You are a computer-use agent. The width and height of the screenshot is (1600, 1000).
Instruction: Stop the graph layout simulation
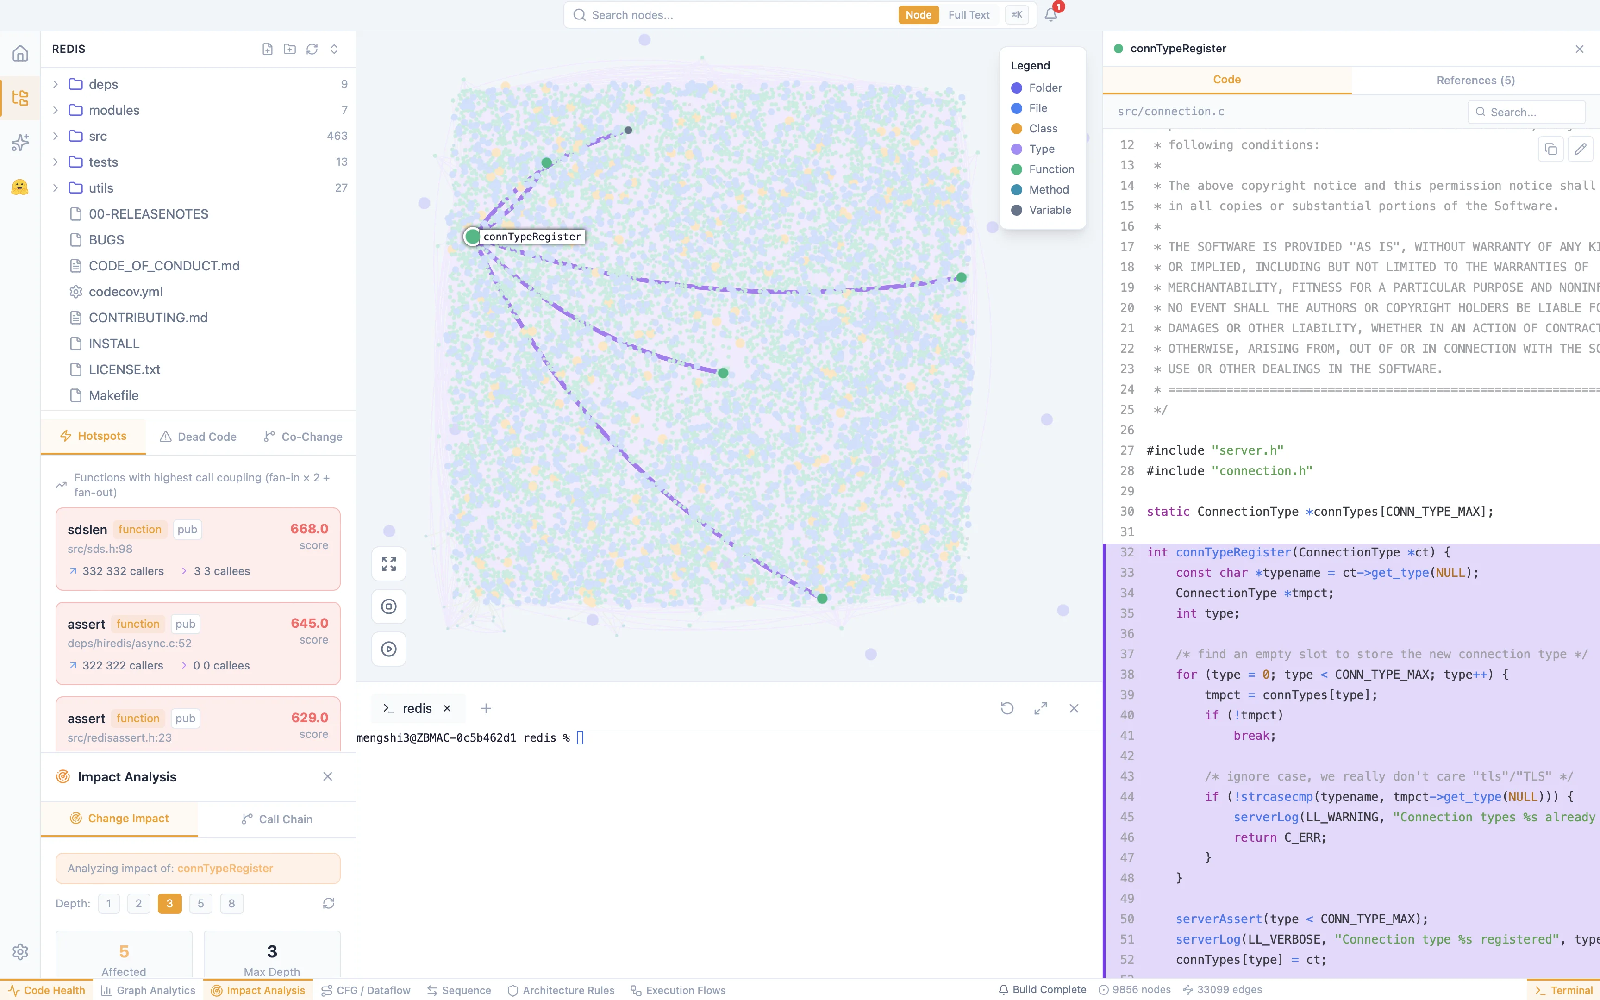(389, 606)
